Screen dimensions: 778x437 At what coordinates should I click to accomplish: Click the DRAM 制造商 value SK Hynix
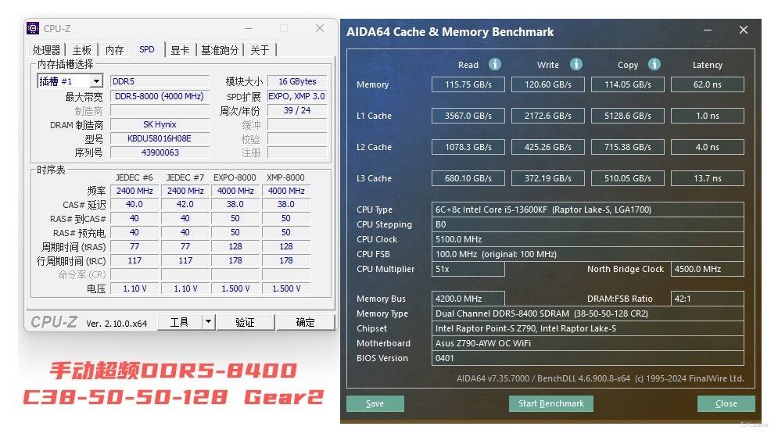(160, 124)
